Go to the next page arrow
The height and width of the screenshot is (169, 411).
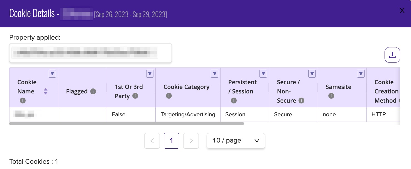click(x=191, y=141)
